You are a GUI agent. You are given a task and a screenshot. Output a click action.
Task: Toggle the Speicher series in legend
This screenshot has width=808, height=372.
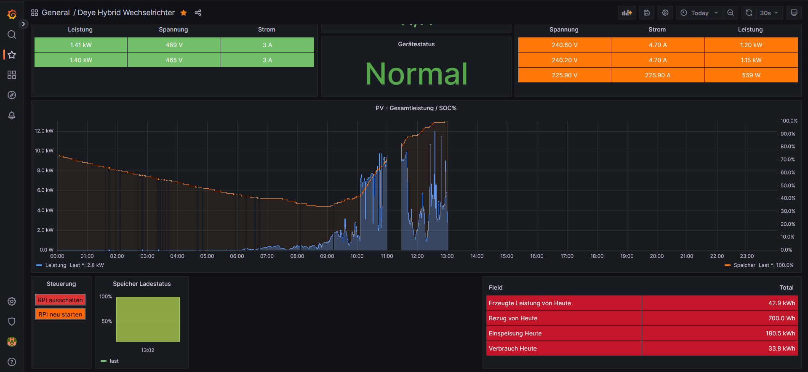coord(744,265)
